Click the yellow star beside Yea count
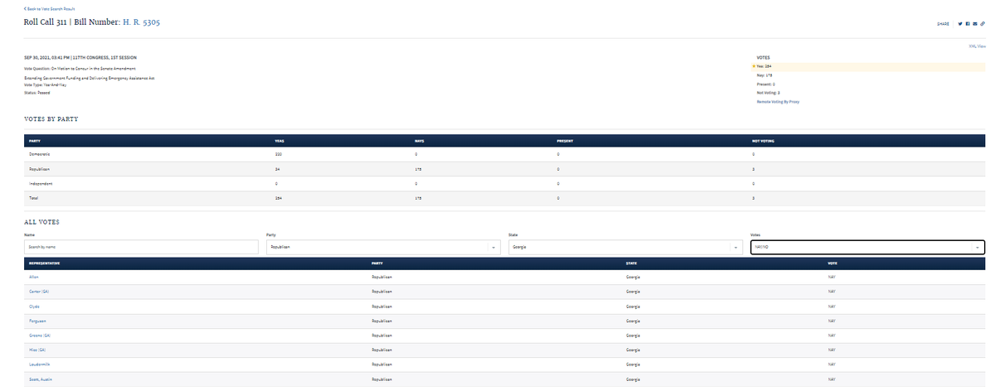The width and height of the screenshot is (995, 391). (x=754, y=66)
